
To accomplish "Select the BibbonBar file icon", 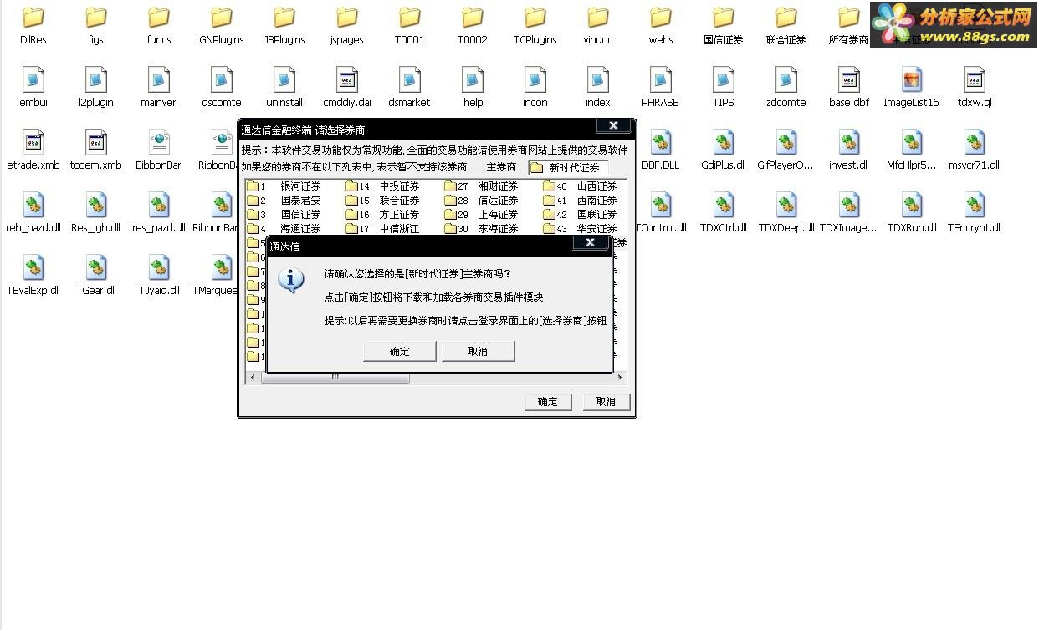I will (159, 150).
